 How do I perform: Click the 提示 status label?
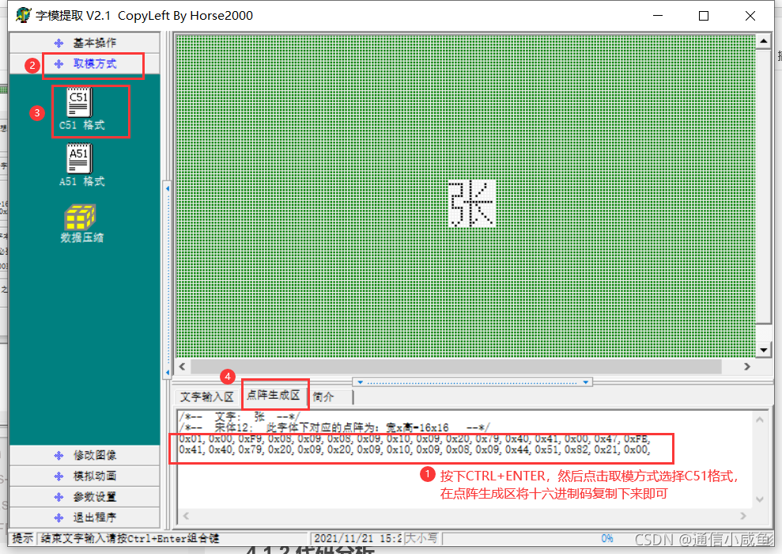(23, 538)
